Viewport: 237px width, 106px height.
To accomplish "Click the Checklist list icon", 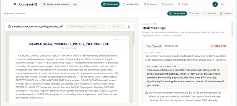I will [x=204, y=13].
